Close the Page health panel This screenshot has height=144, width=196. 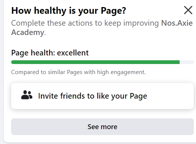point(188,10)
